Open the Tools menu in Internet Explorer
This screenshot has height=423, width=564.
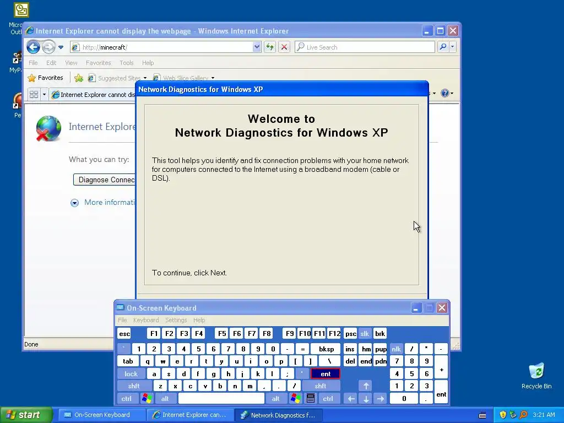click(126, 63)
